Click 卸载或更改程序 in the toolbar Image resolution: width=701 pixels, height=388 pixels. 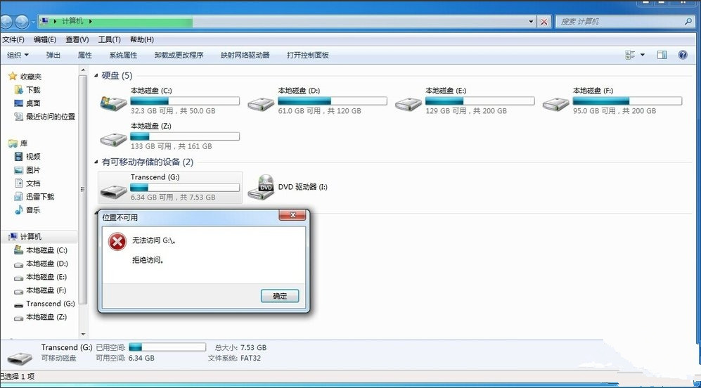point(179,55)
